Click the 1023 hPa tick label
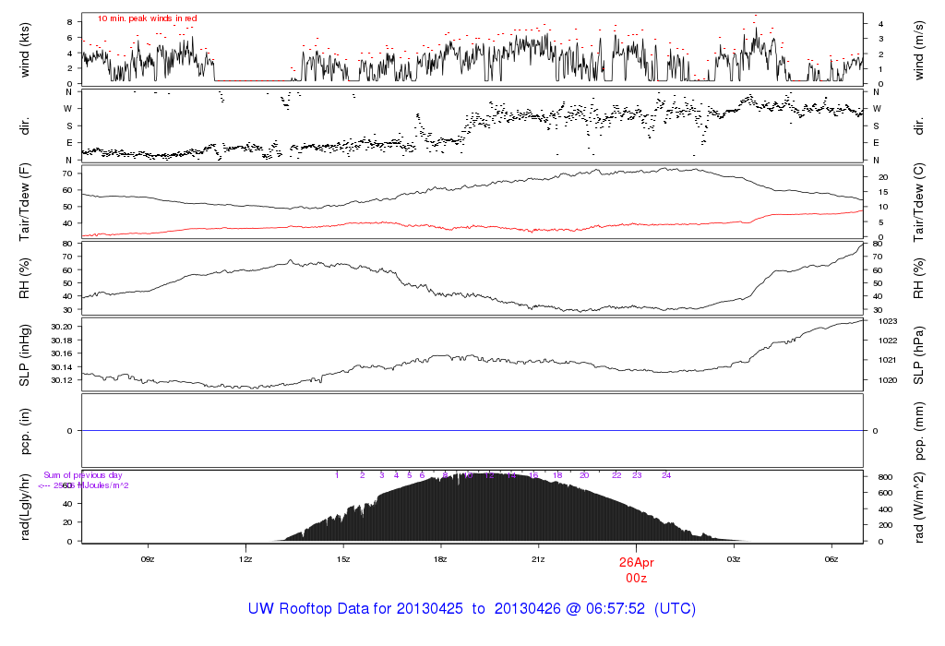The height and width of the screenshot is (646, 945). point(877,321)
